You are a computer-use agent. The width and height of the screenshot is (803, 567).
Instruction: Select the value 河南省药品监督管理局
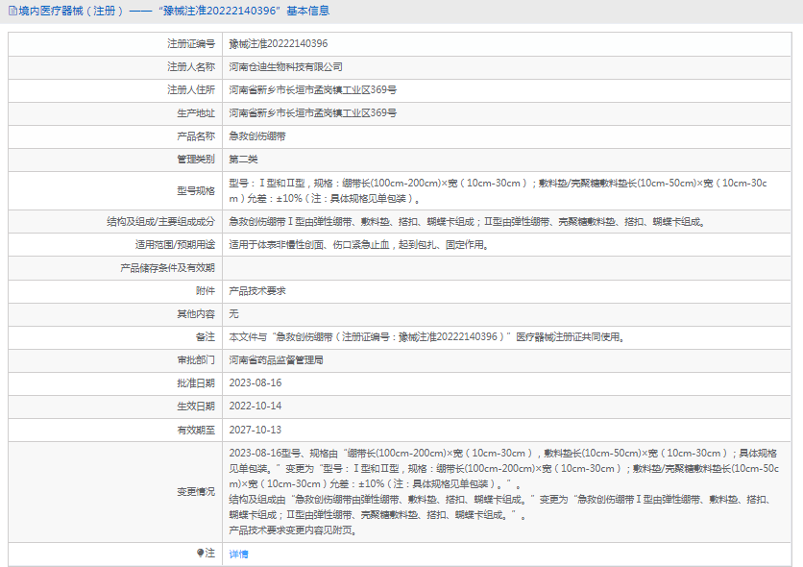pos(276,359)
